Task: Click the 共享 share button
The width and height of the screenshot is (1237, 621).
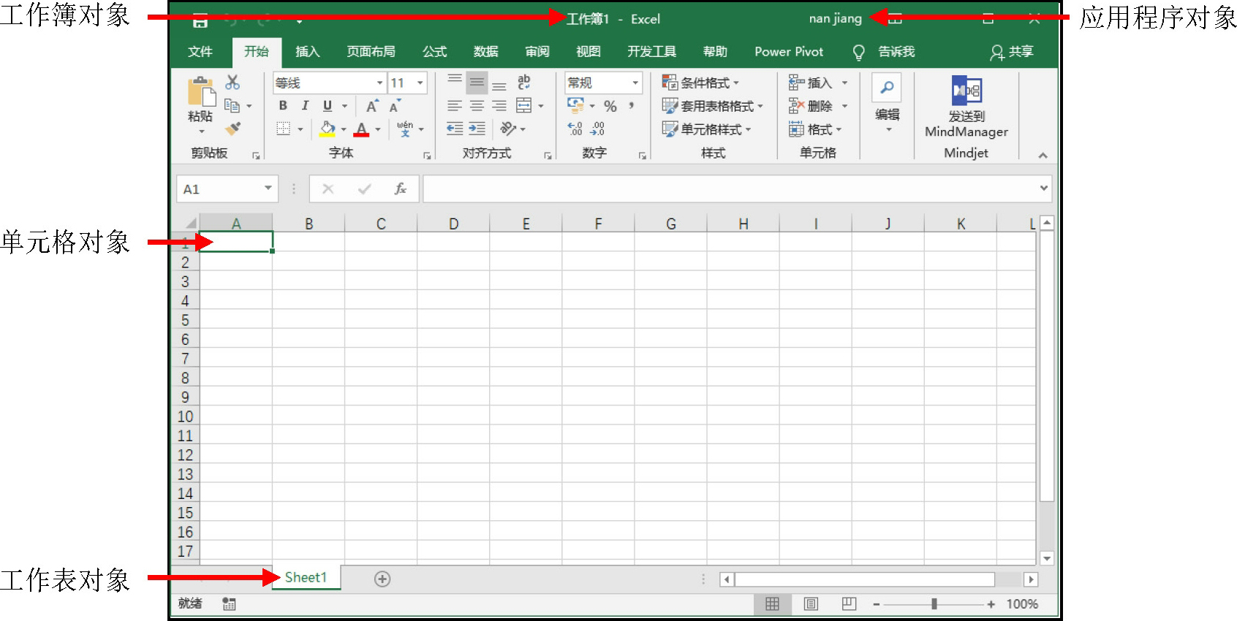Action: [x=1012, y=52]
